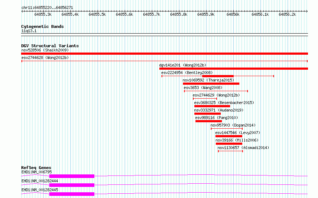318x198 pixels.
Task: Open variant label nsv1130657 (Alsmadi2014)
Action: [x=243, y=148]
